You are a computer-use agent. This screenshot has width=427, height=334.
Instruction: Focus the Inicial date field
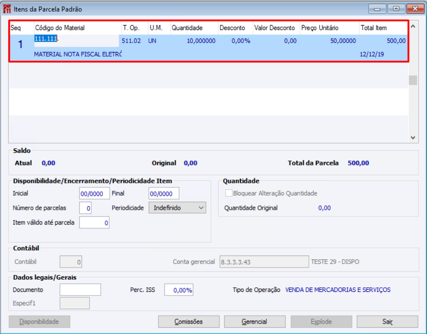point(94,194)
